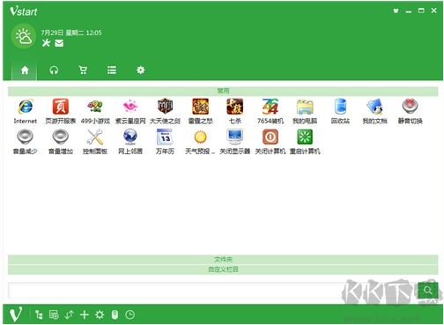The image size is (444, 325).
Task: Maximize the Vstart window
Action: (421, 11)
